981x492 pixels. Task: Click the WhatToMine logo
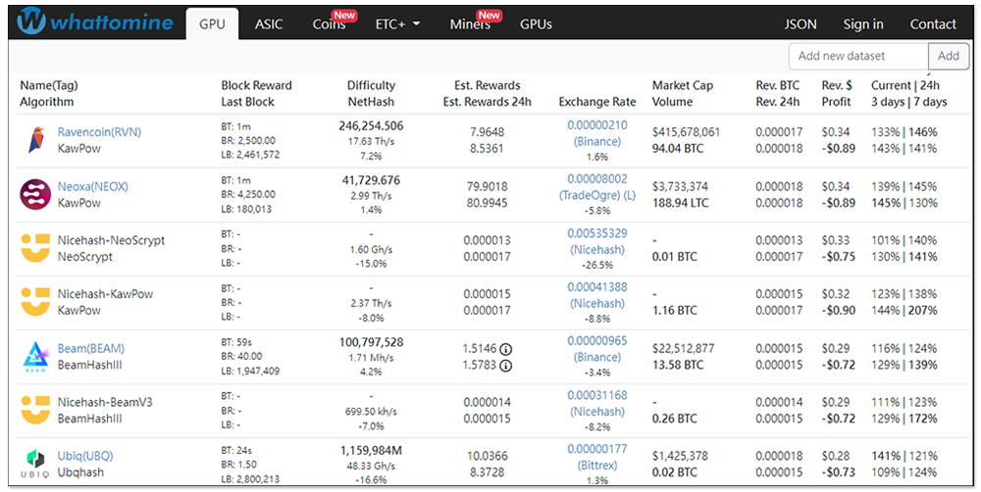[94, 22]
